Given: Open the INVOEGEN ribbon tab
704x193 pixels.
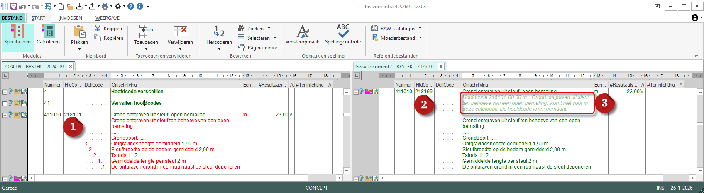Looking at the screenshot, I should point(70,18).
